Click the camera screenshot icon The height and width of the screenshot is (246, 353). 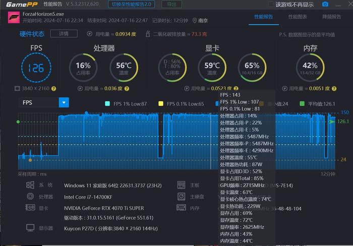tap(325, 5)
